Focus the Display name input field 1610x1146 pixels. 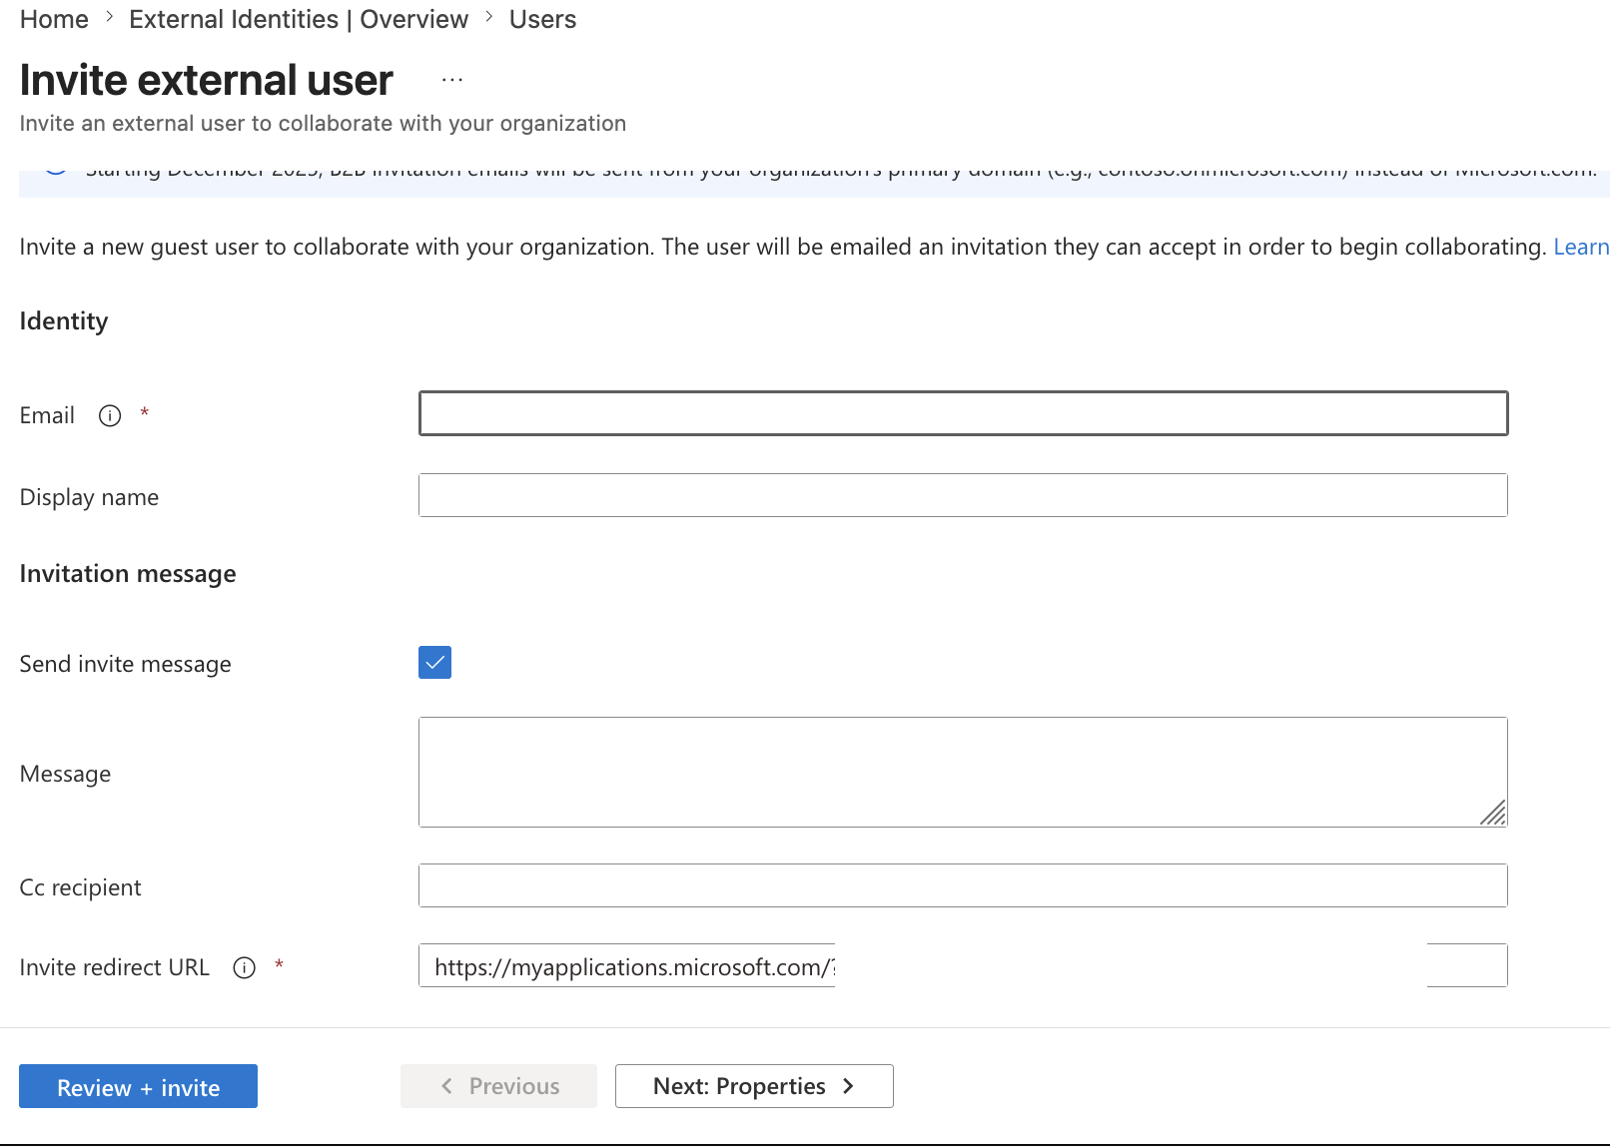coord(963,495)
